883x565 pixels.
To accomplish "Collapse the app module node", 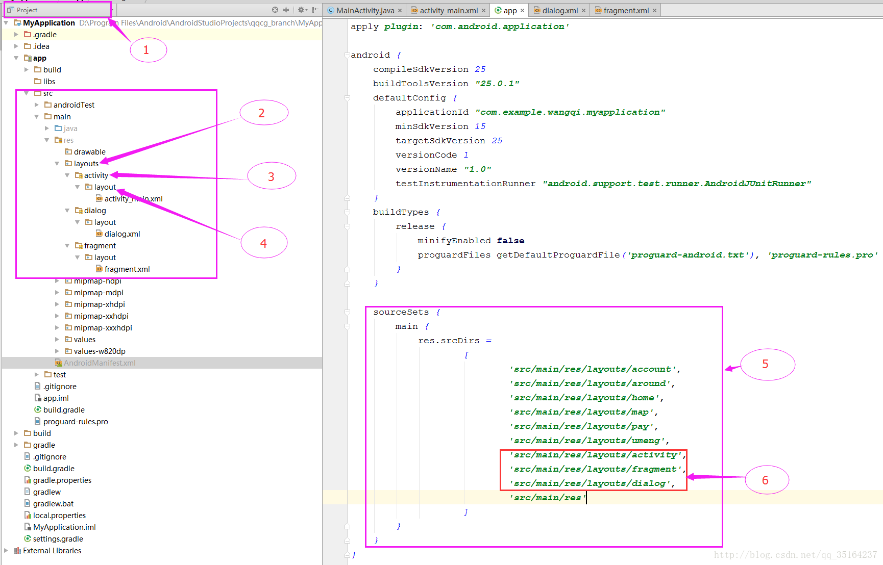I will [x=16, y=58].
